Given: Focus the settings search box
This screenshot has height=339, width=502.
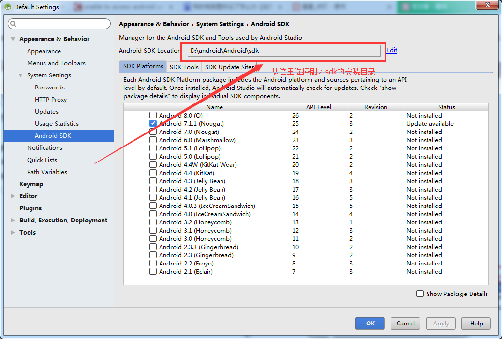Looking at the screenshot, I should (59, 24).
